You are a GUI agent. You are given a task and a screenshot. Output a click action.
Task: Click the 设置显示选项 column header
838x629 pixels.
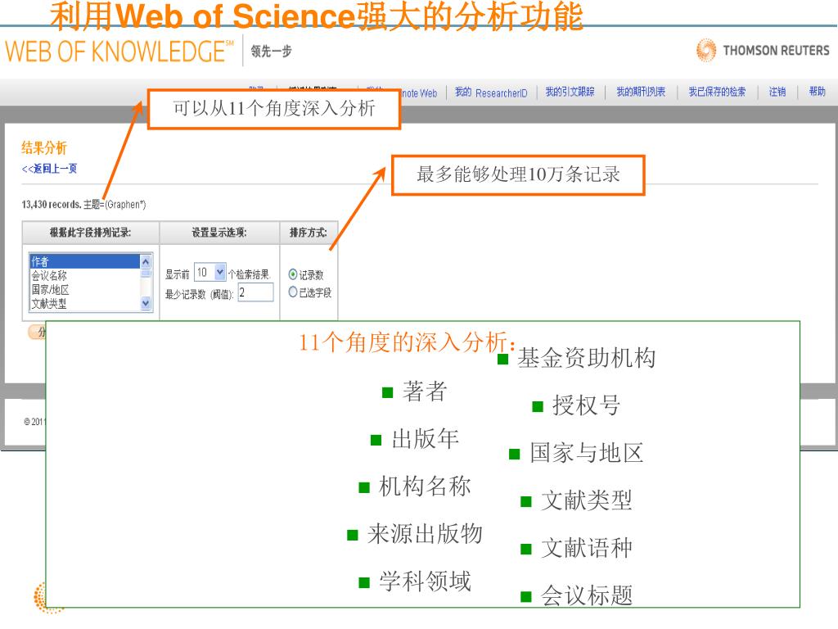pos(219,232)
